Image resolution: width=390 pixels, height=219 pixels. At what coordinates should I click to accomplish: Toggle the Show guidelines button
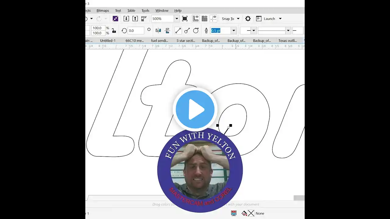click(x=214, y=19)
